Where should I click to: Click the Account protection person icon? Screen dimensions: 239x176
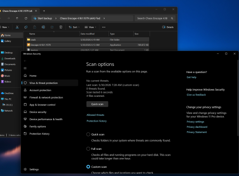tap(25, 90)
